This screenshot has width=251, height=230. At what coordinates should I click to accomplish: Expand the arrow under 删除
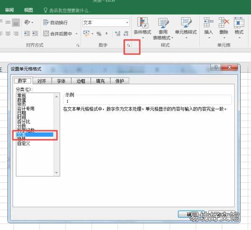click(224, 38)
